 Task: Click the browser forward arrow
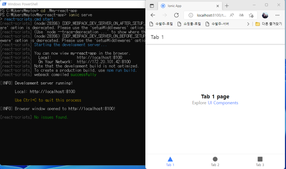[x=165, y=15]
